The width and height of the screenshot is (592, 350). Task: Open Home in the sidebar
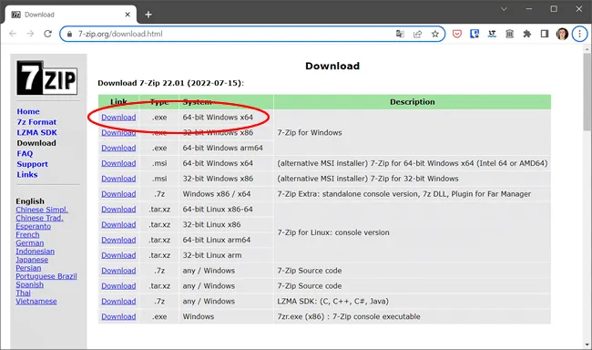pos(28,111)
